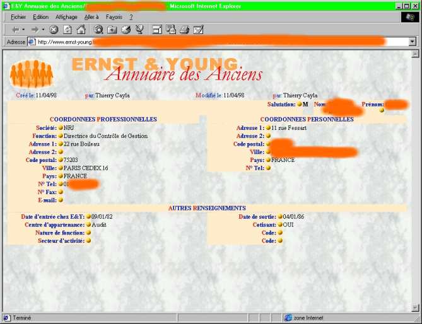Click the vertical scrollbar down arrow
The height and width of the screenshot is (324, 422).
[x=414, y=308]
